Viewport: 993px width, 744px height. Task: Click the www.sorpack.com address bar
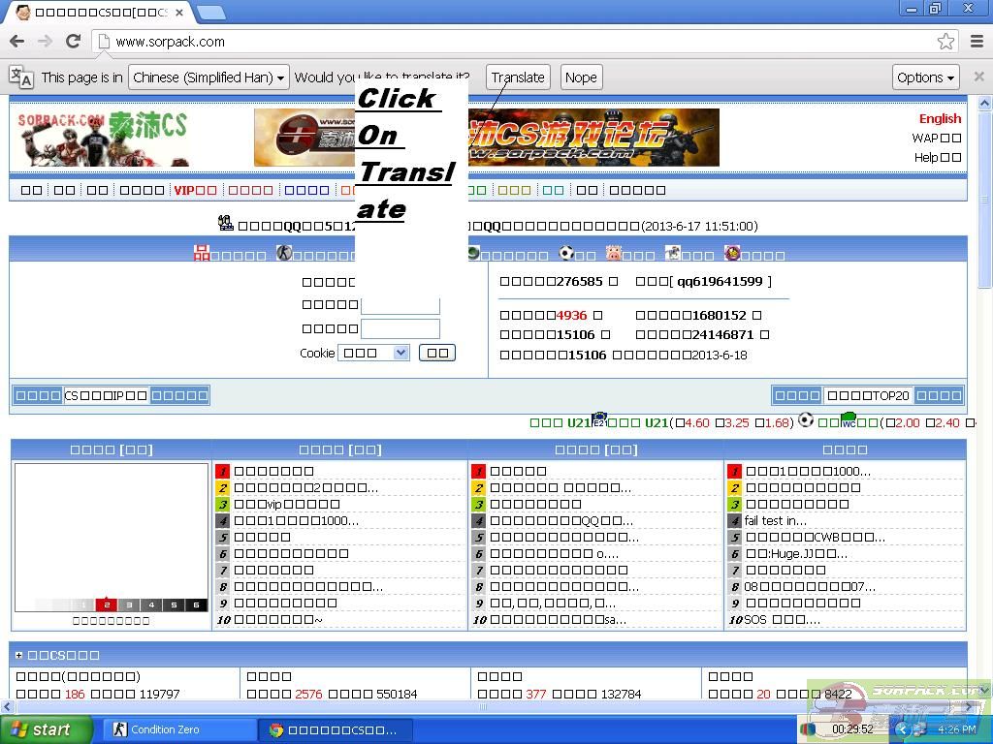pos(485,41)
